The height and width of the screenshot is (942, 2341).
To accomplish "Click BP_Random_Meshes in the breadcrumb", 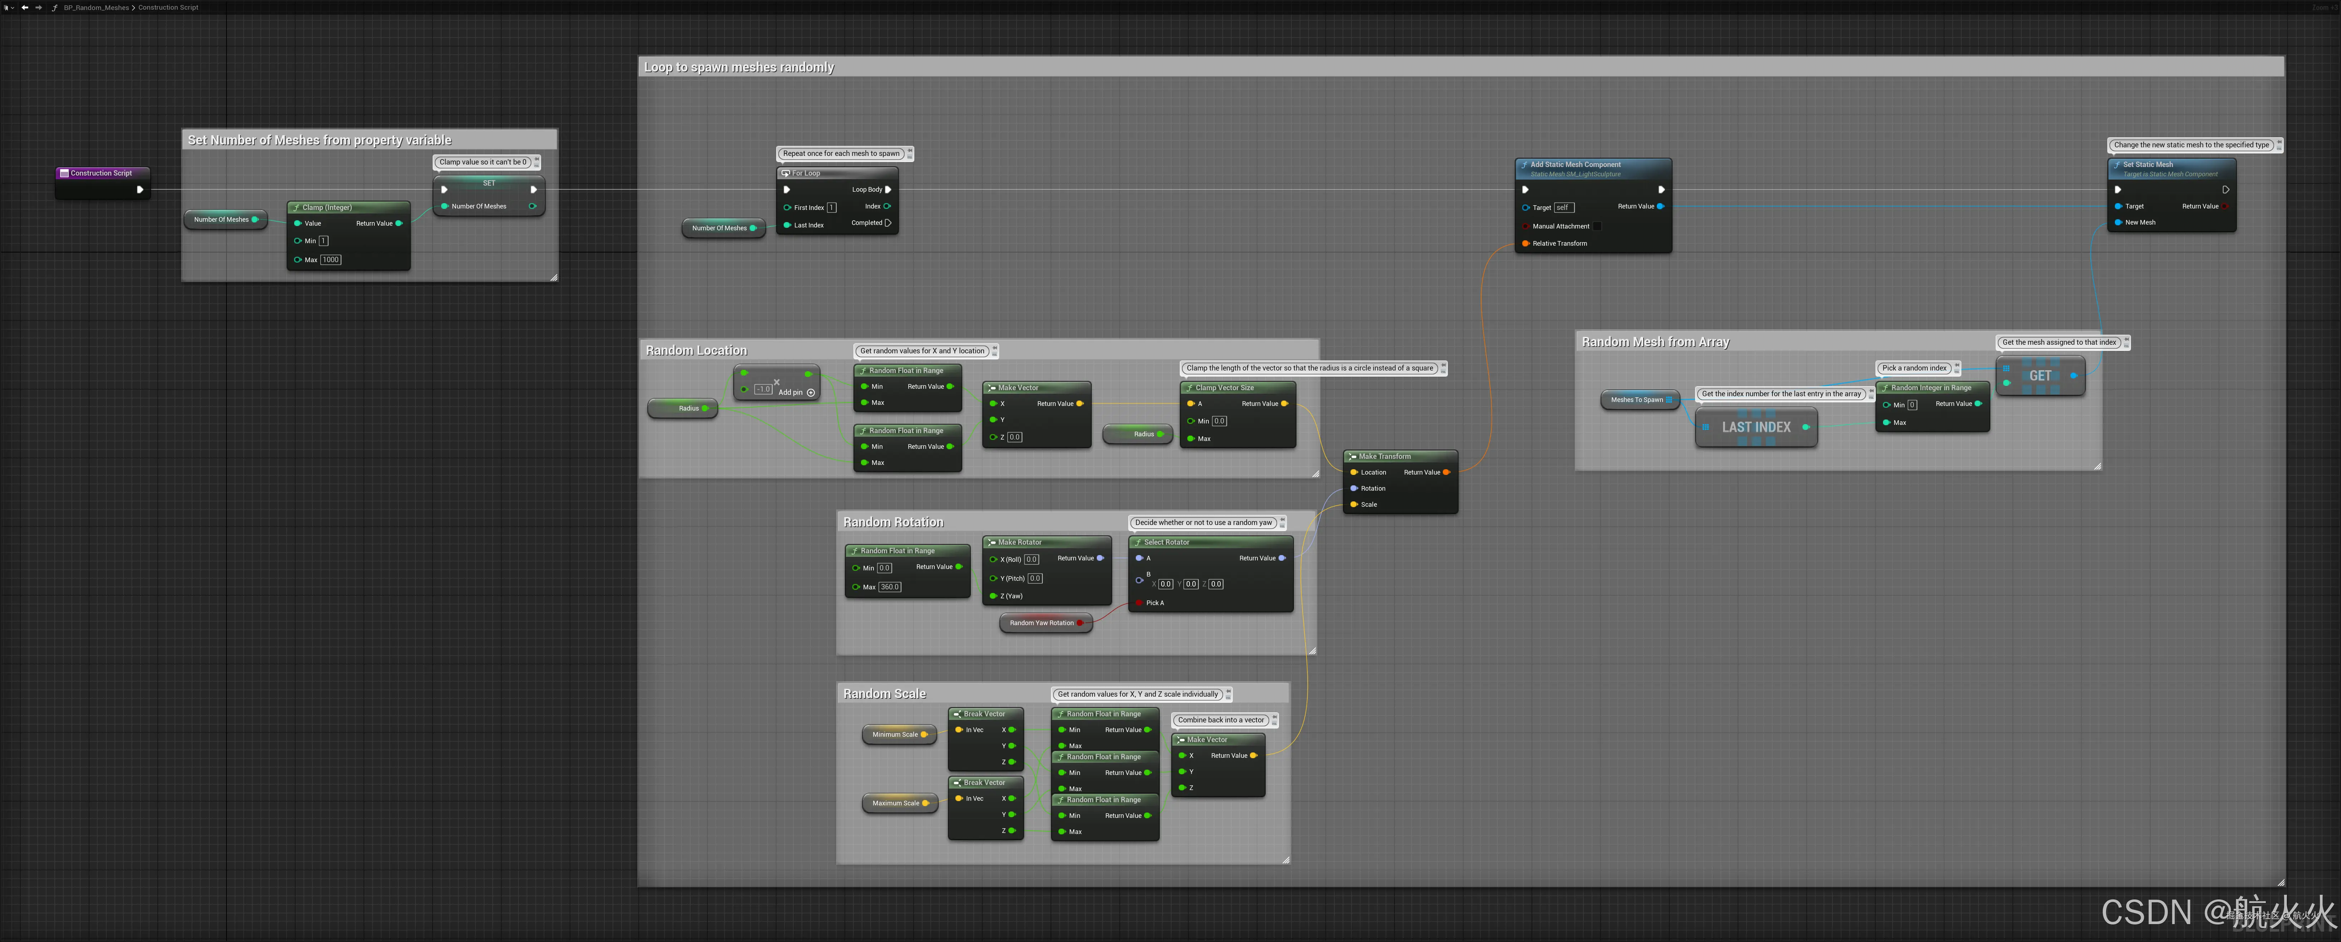I will coord(96,7).
